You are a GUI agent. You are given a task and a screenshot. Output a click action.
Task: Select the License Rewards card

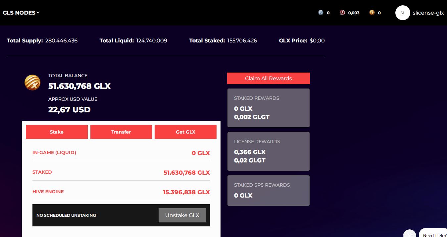269,151
